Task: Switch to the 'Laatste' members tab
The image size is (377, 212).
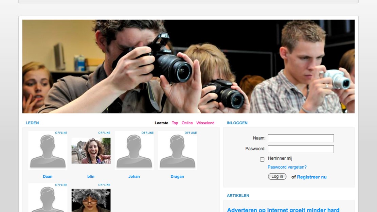Action: (161, 123)
